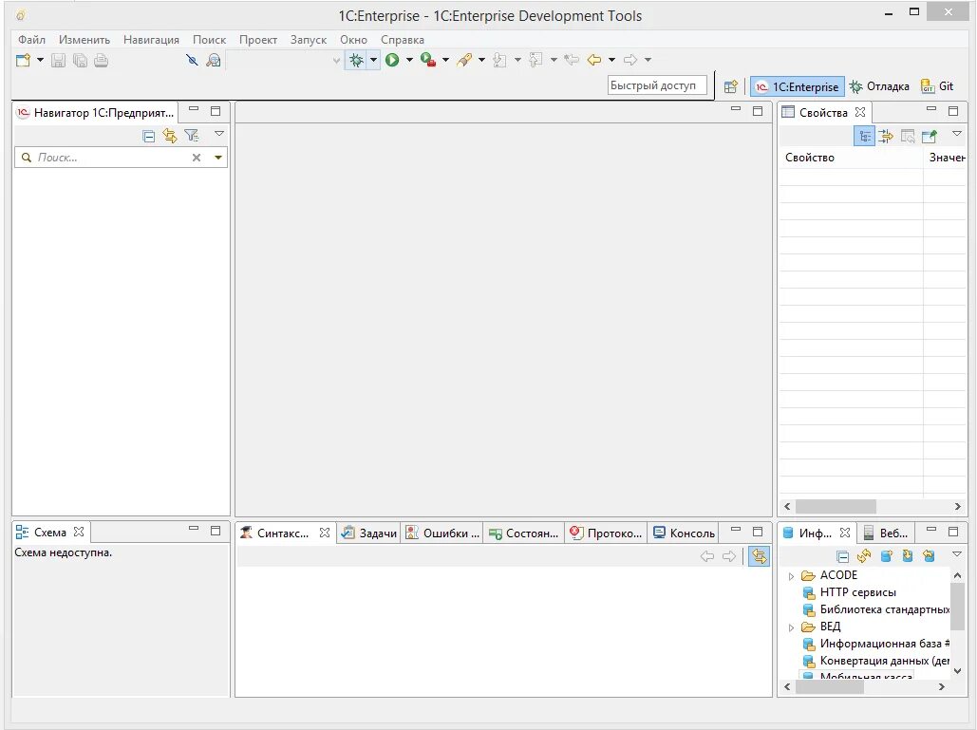The image size is (977, 730).
Task: Click the import infobases icon with down arrow
Action: tap(908, 556)
